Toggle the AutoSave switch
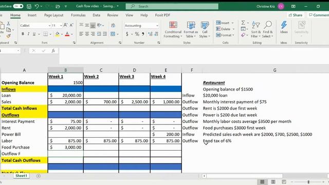Image resolution: width=329 pixels, height=185 pixels. point(18,6)
